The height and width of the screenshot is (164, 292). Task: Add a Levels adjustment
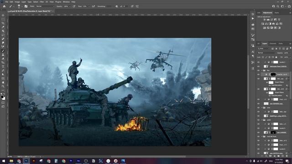point(268,20)
